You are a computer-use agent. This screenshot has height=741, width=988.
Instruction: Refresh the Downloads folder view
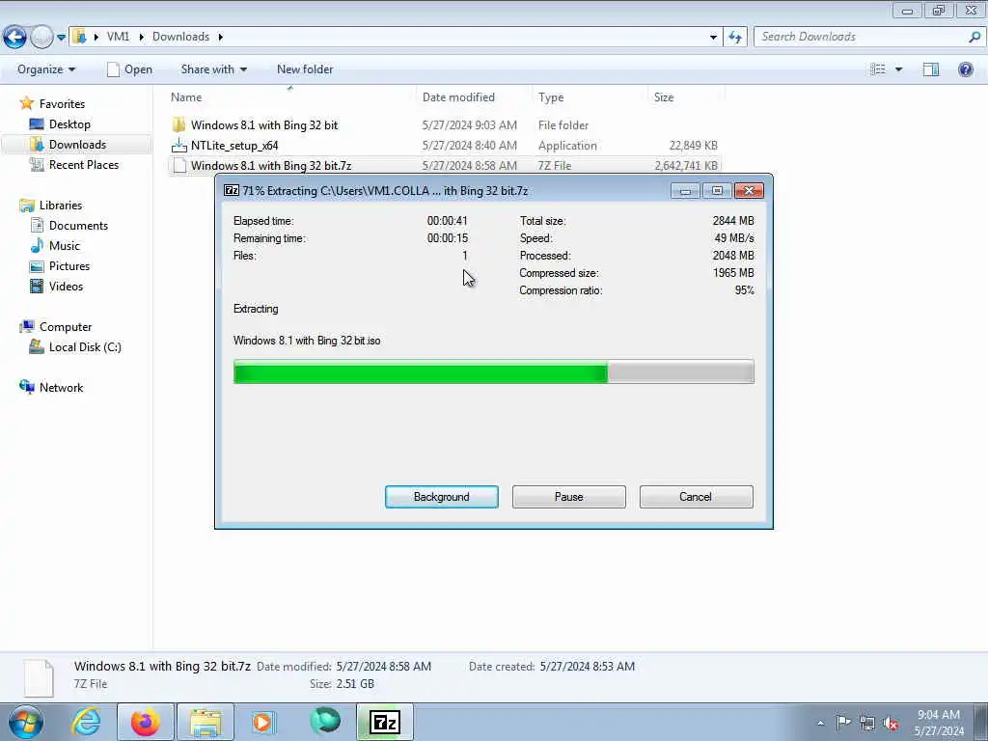(x=735, y=38)
